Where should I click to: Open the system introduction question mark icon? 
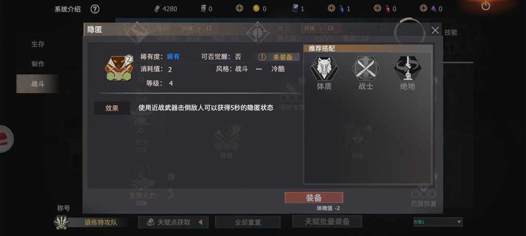point(95,9)
